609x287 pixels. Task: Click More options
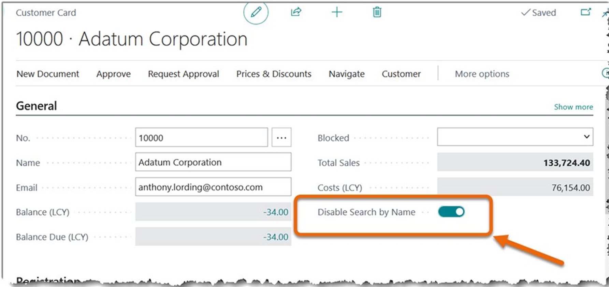coord(482,74)
